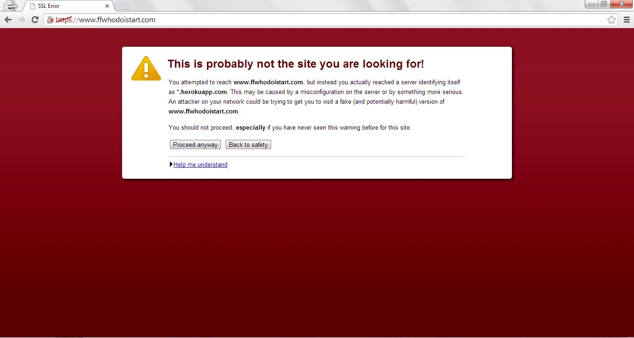Screen dimensions: 634x338
Task: Expand the triangle beside Help me understand
Action: [171, 164]
